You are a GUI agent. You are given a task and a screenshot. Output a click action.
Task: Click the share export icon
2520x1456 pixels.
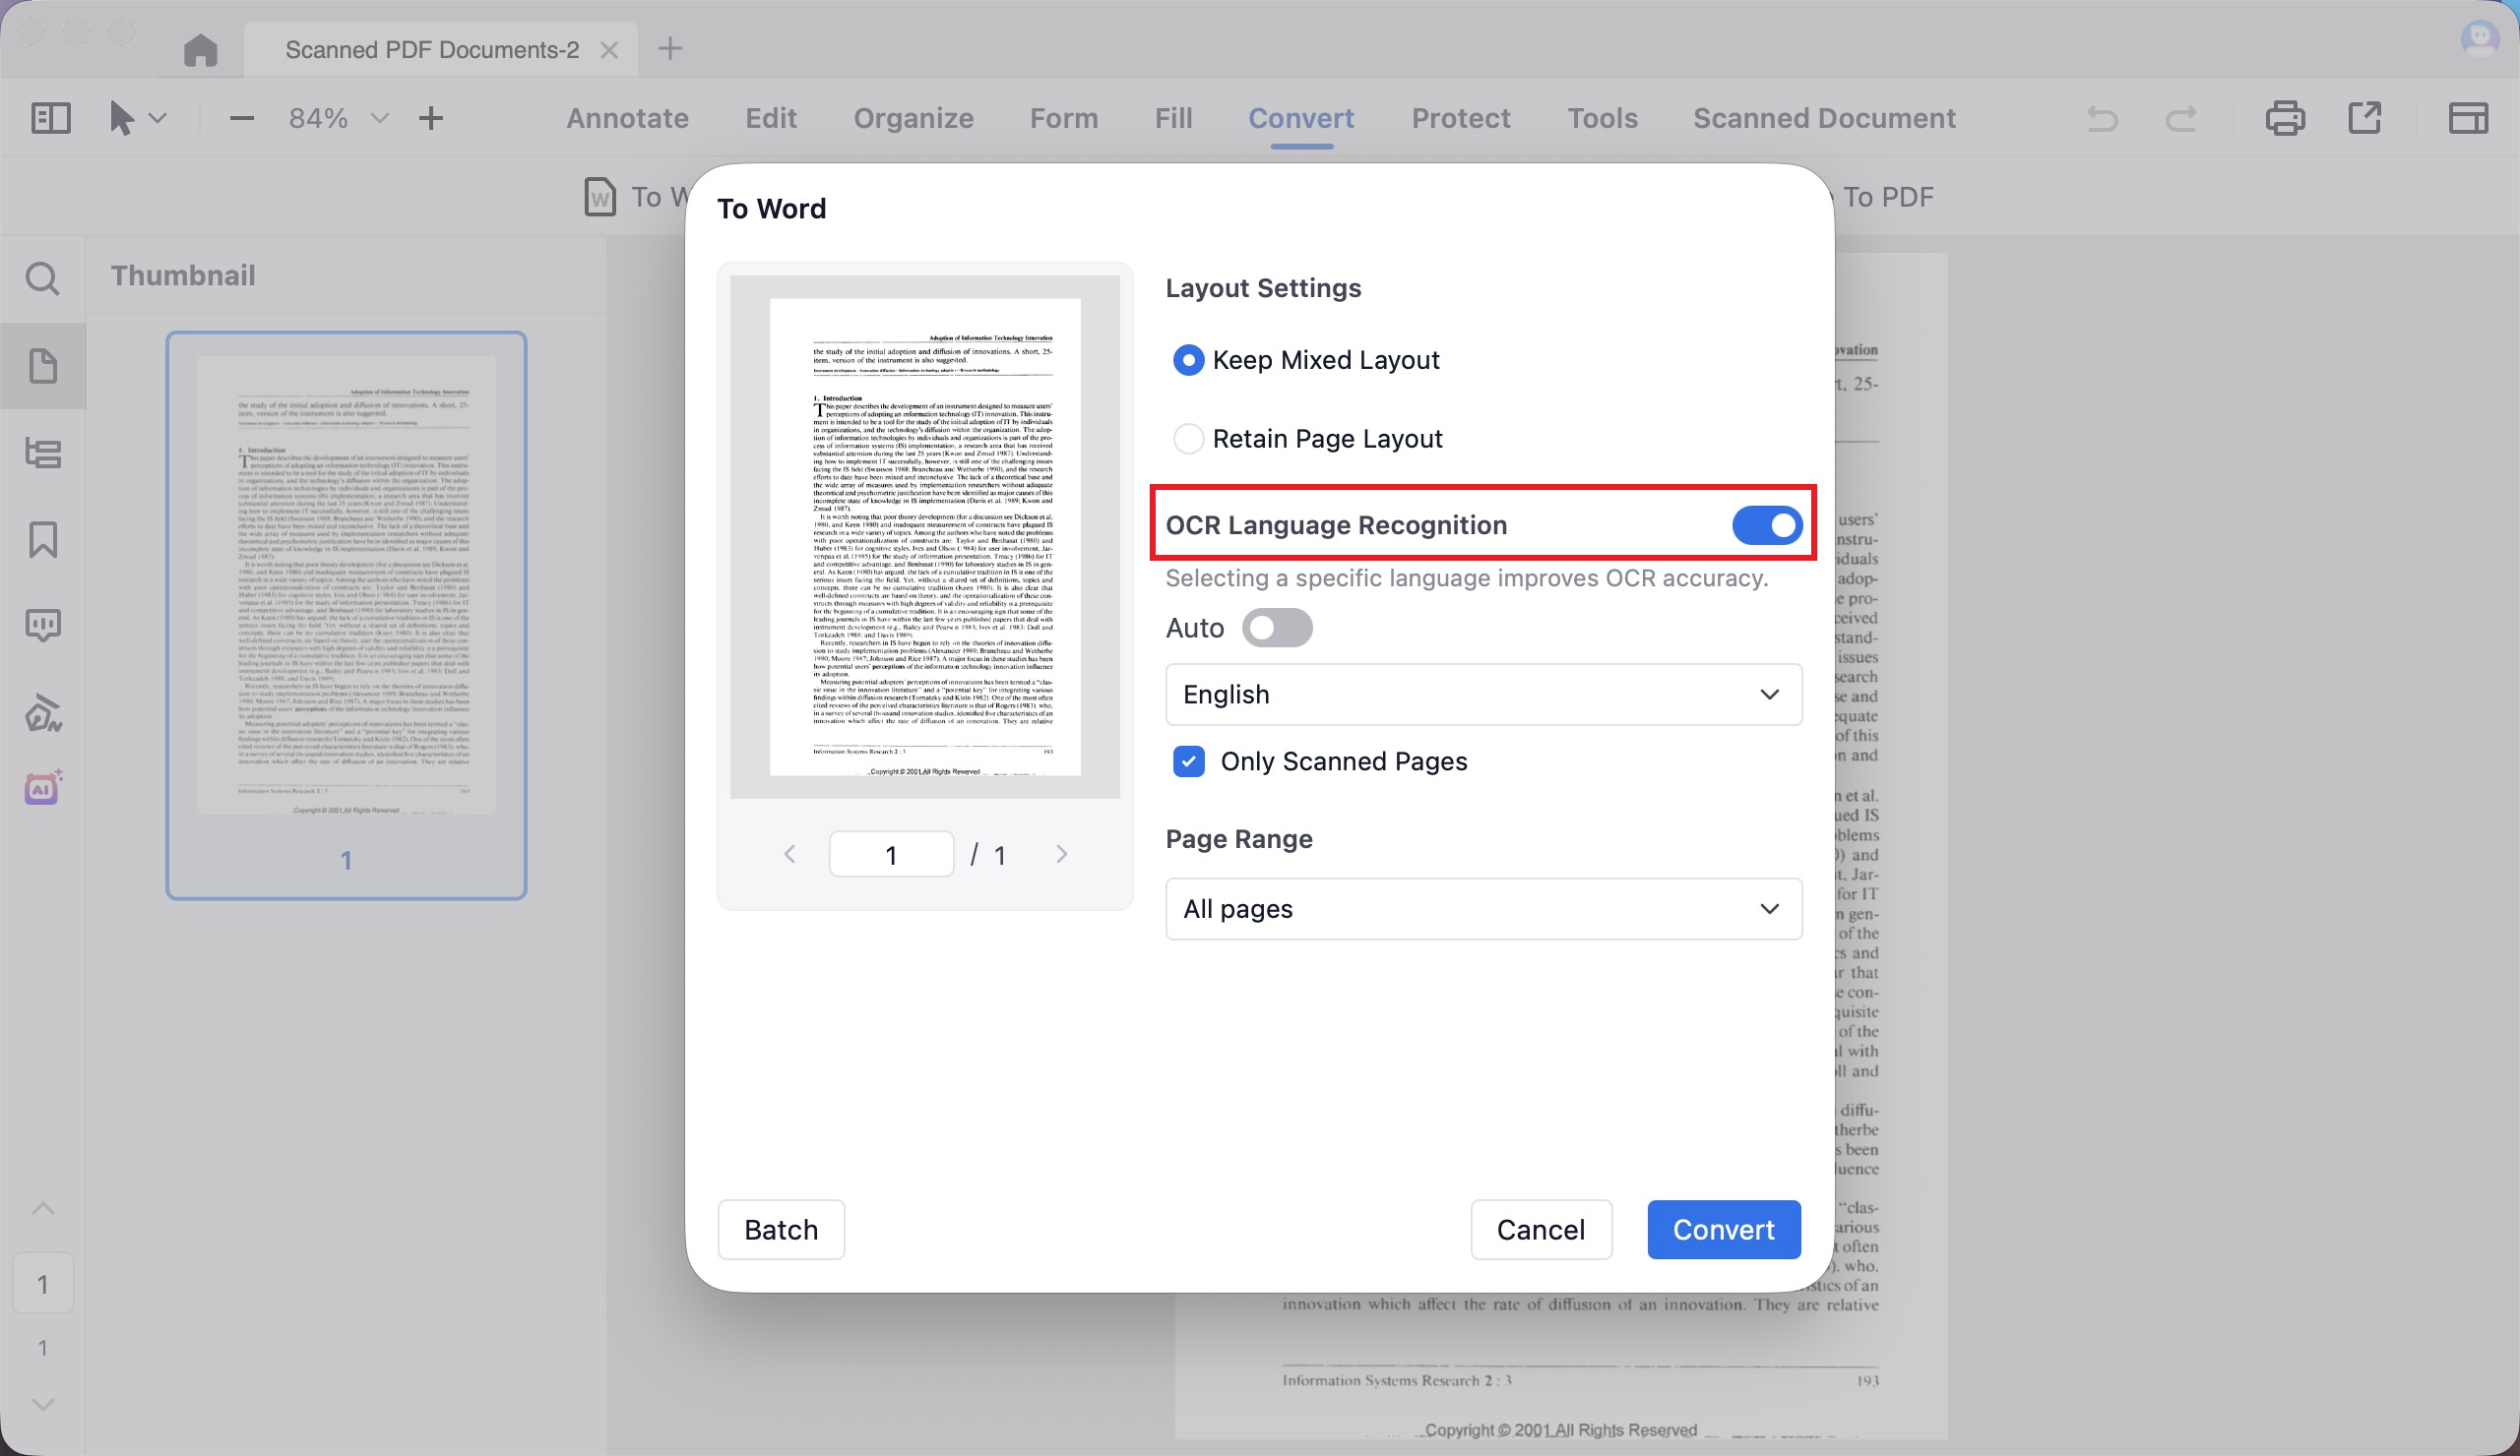coord(2365,118)
